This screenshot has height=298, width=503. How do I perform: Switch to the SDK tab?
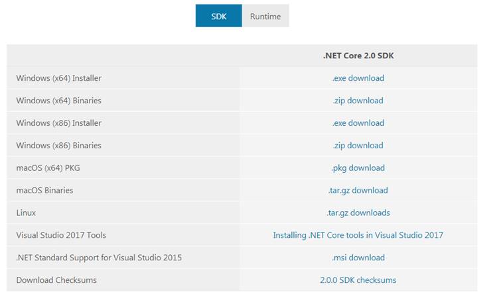tap(218, 16)
